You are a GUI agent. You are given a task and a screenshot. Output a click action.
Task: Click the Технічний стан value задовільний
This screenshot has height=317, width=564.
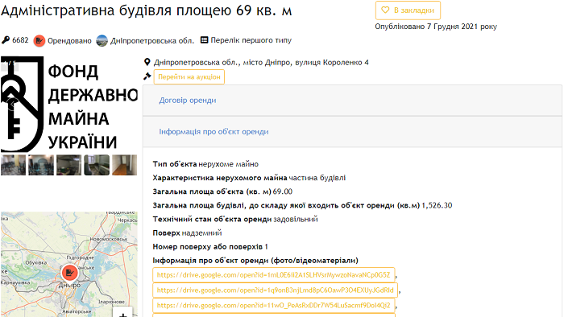[296, 219]
